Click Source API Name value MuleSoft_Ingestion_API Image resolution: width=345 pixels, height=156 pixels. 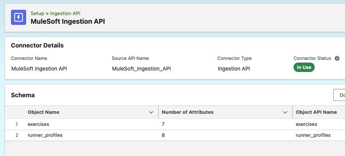point(142,69)
